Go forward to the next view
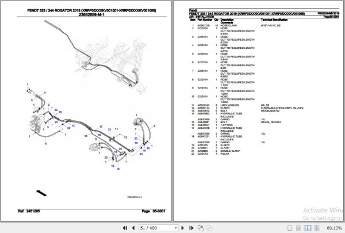 click(209, 228)
